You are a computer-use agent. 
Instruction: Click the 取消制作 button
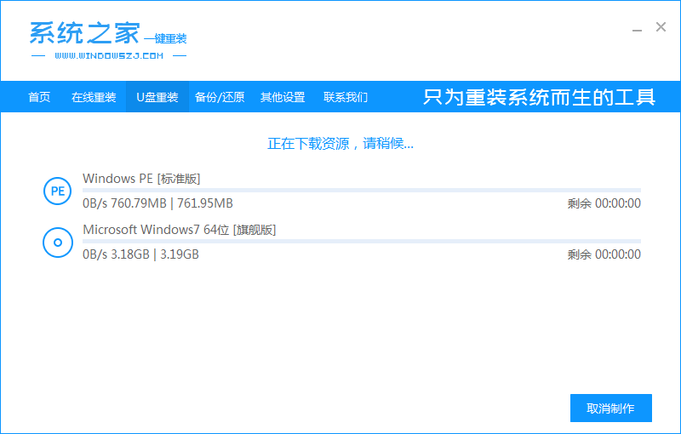(x=610, y=408)
